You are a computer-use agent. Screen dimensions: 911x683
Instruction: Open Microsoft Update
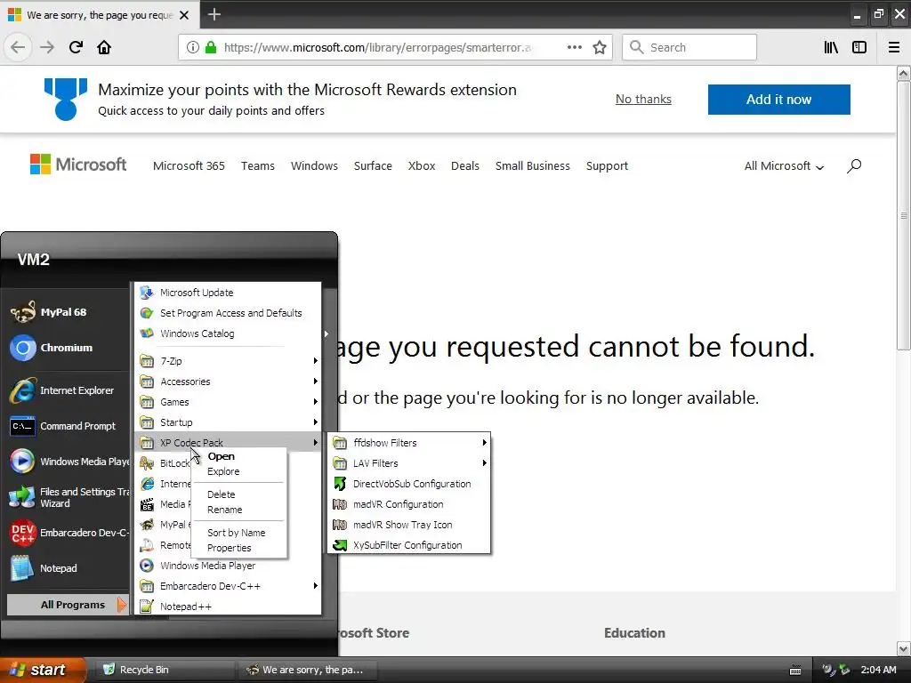click(x=228, y=293)
